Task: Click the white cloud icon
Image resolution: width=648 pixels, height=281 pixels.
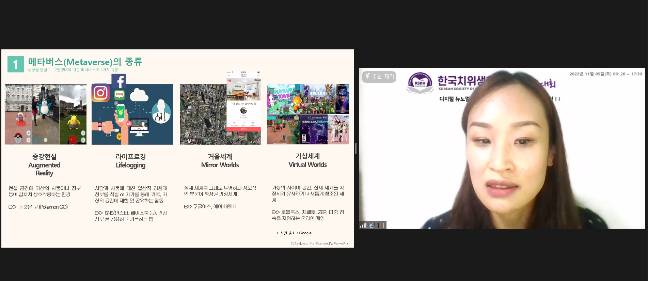Action: pyautogui.click(x=139, y=95)
